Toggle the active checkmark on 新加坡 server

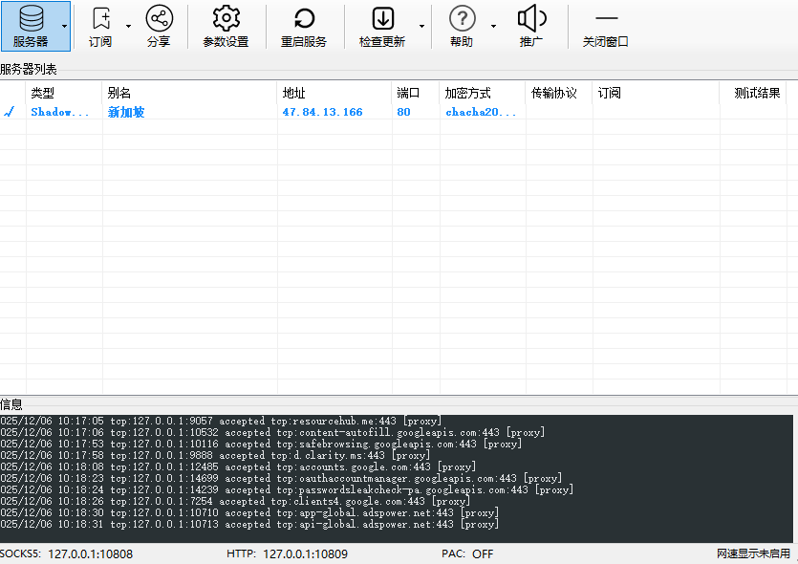pos(10,112)
